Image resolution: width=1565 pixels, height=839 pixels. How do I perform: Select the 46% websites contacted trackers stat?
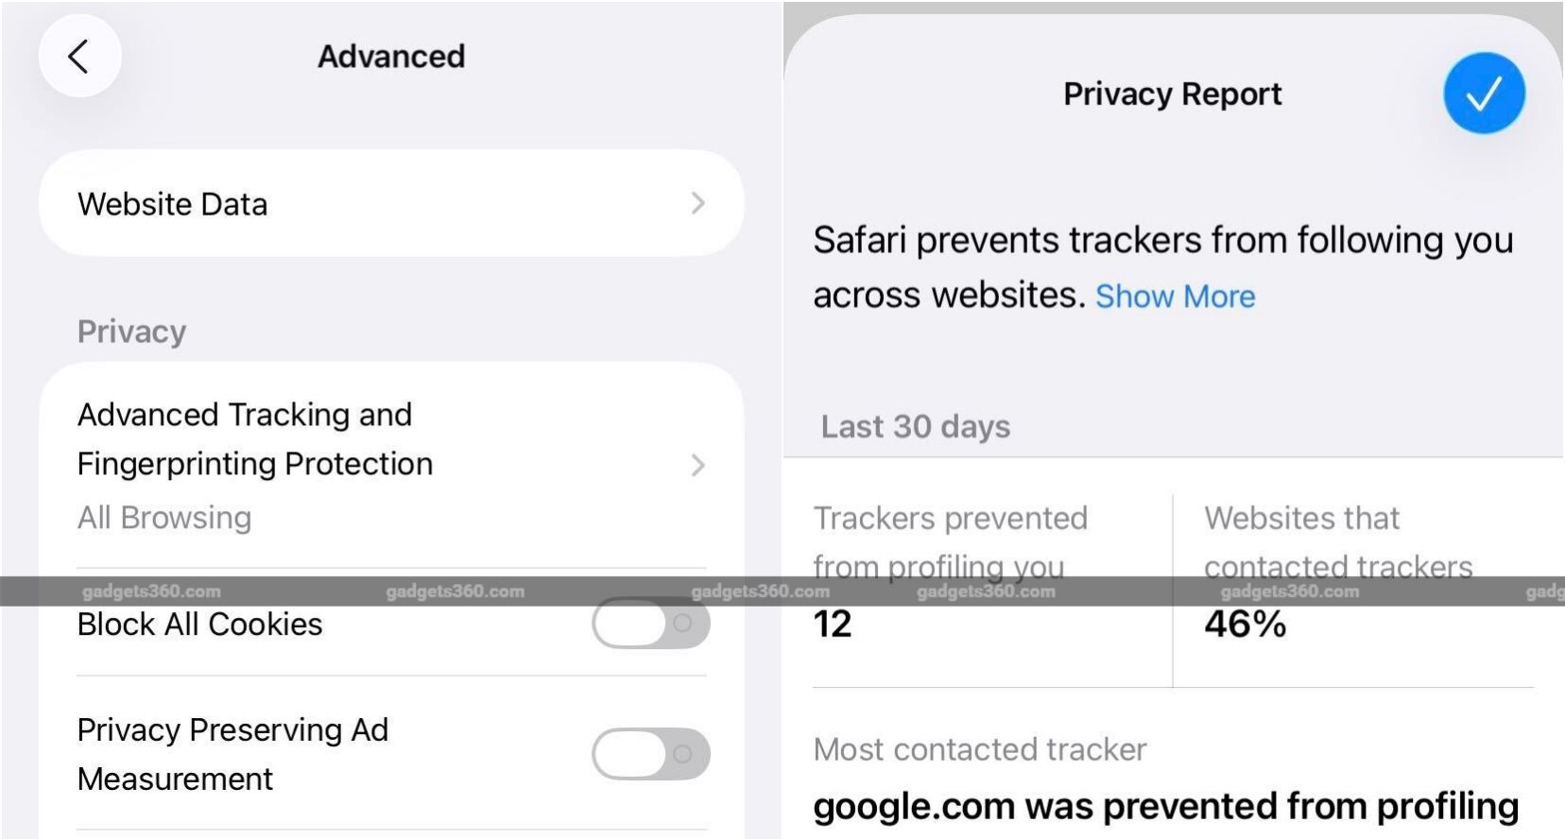point(1245,624)
